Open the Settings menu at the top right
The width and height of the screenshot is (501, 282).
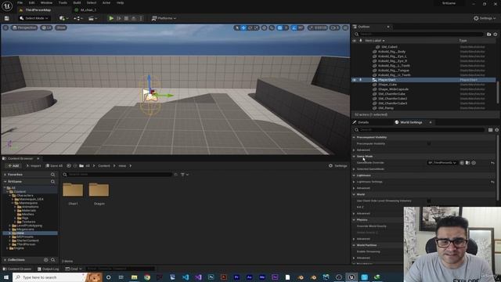[485, 18]
